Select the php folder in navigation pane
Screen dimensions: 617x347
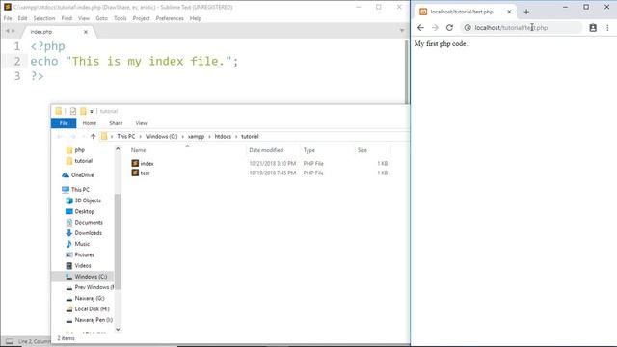coord(79,150)
